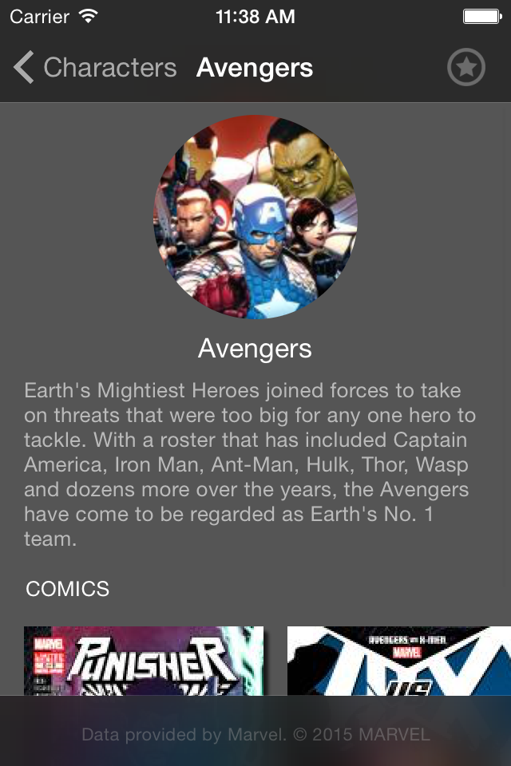Tap the Punisher title lettering
This screenshot has width=511, height=766.
[153, 661]
